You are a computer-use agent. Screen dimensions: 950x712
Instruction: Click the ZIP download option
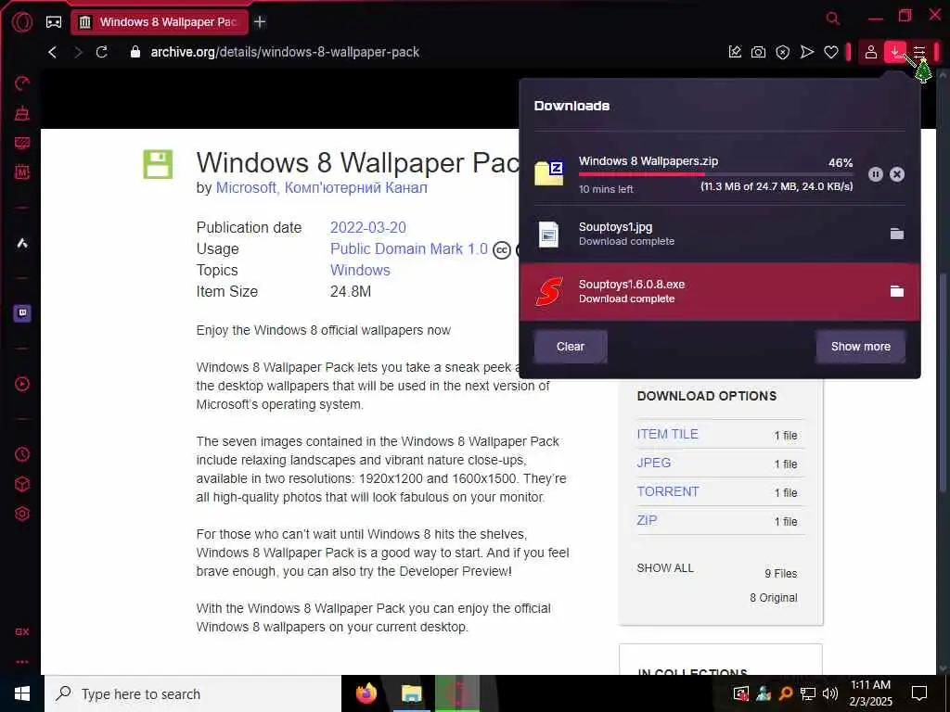point(647,520)
